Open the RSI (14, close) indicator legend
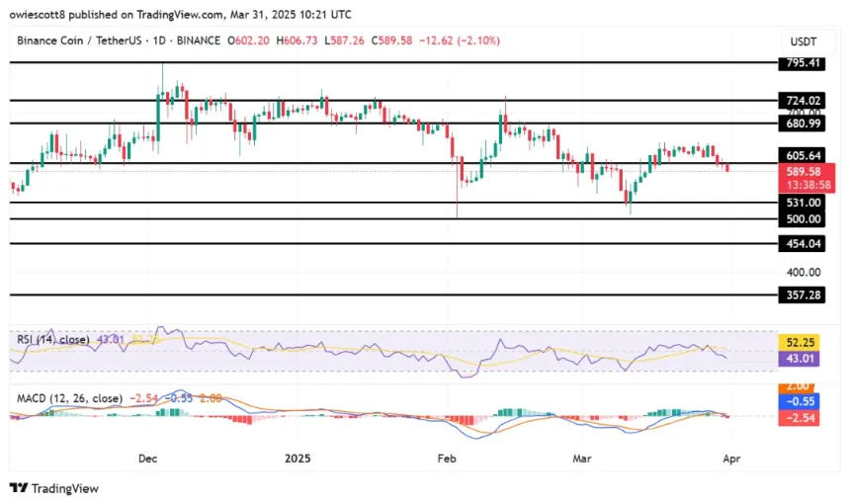The height and width of the screenshot is (504, 850). tap(53, 340)
